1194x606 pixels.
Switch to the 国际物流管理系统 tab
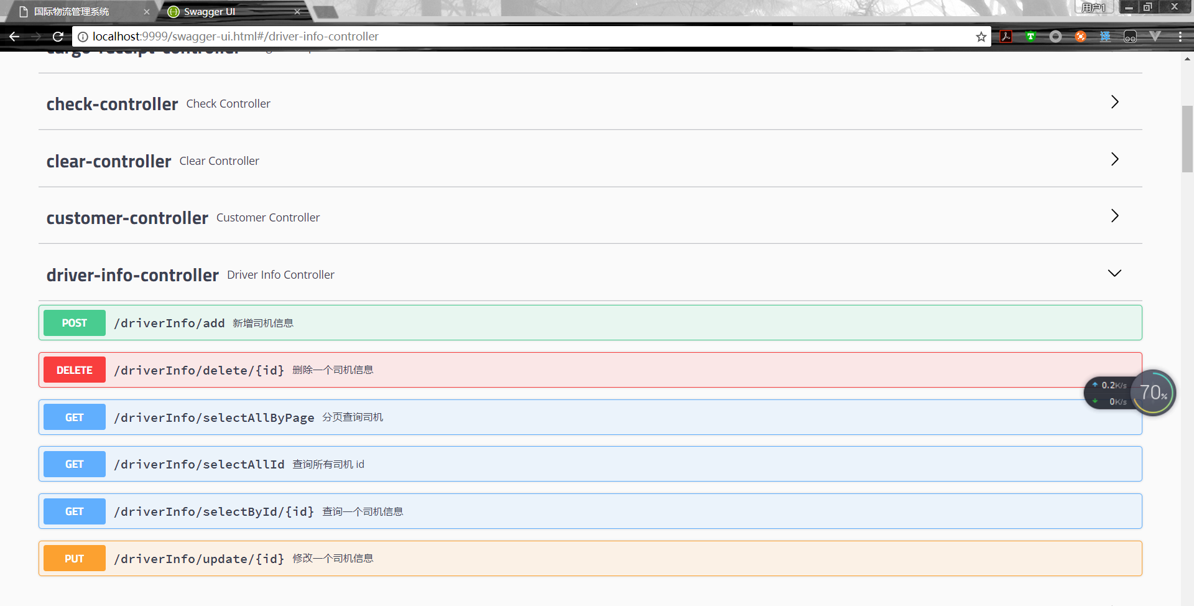81,12
